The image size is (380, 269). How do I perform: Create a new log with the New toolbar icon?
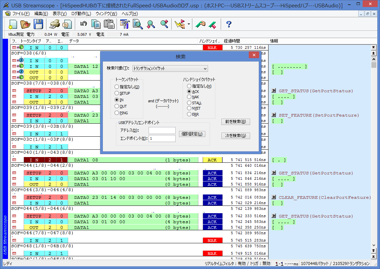point(13,24)
